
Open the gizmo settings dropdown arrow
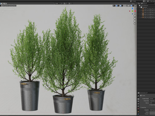coord(119,5)
